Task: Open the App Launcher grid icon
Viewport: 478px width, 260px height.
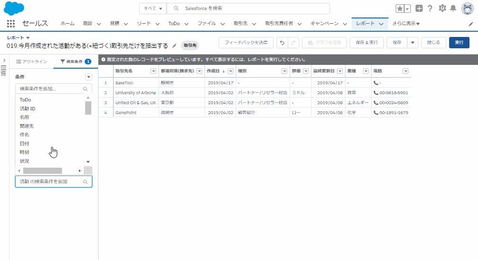Action: pos(11,24)
